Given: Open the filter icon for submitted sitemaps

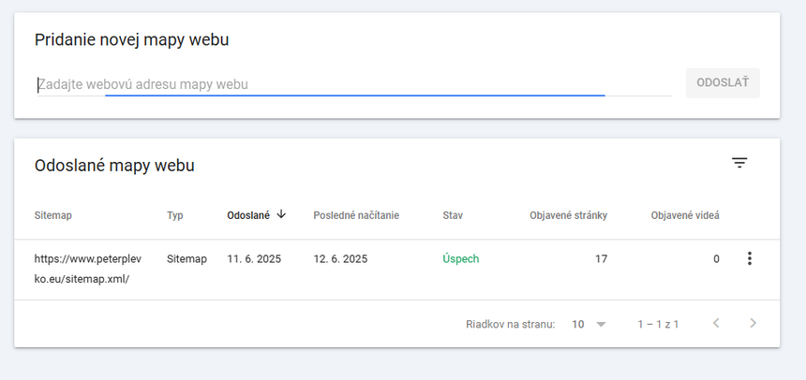Looking at the screenshot, I should (739, 163).
